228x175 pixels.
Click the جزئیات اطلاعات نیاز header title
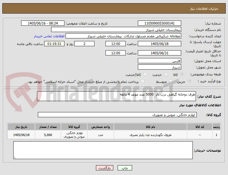204,9
